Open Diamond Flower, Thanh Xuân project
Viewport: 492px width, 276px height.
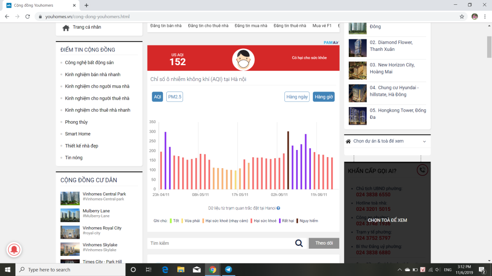(x=391, y=46)
